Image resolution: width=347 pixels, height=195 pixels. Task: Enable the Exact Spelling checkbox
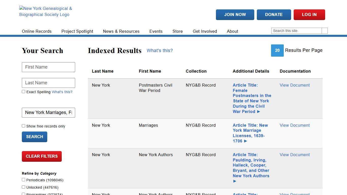pyautogui.click(x=23, y=91)
